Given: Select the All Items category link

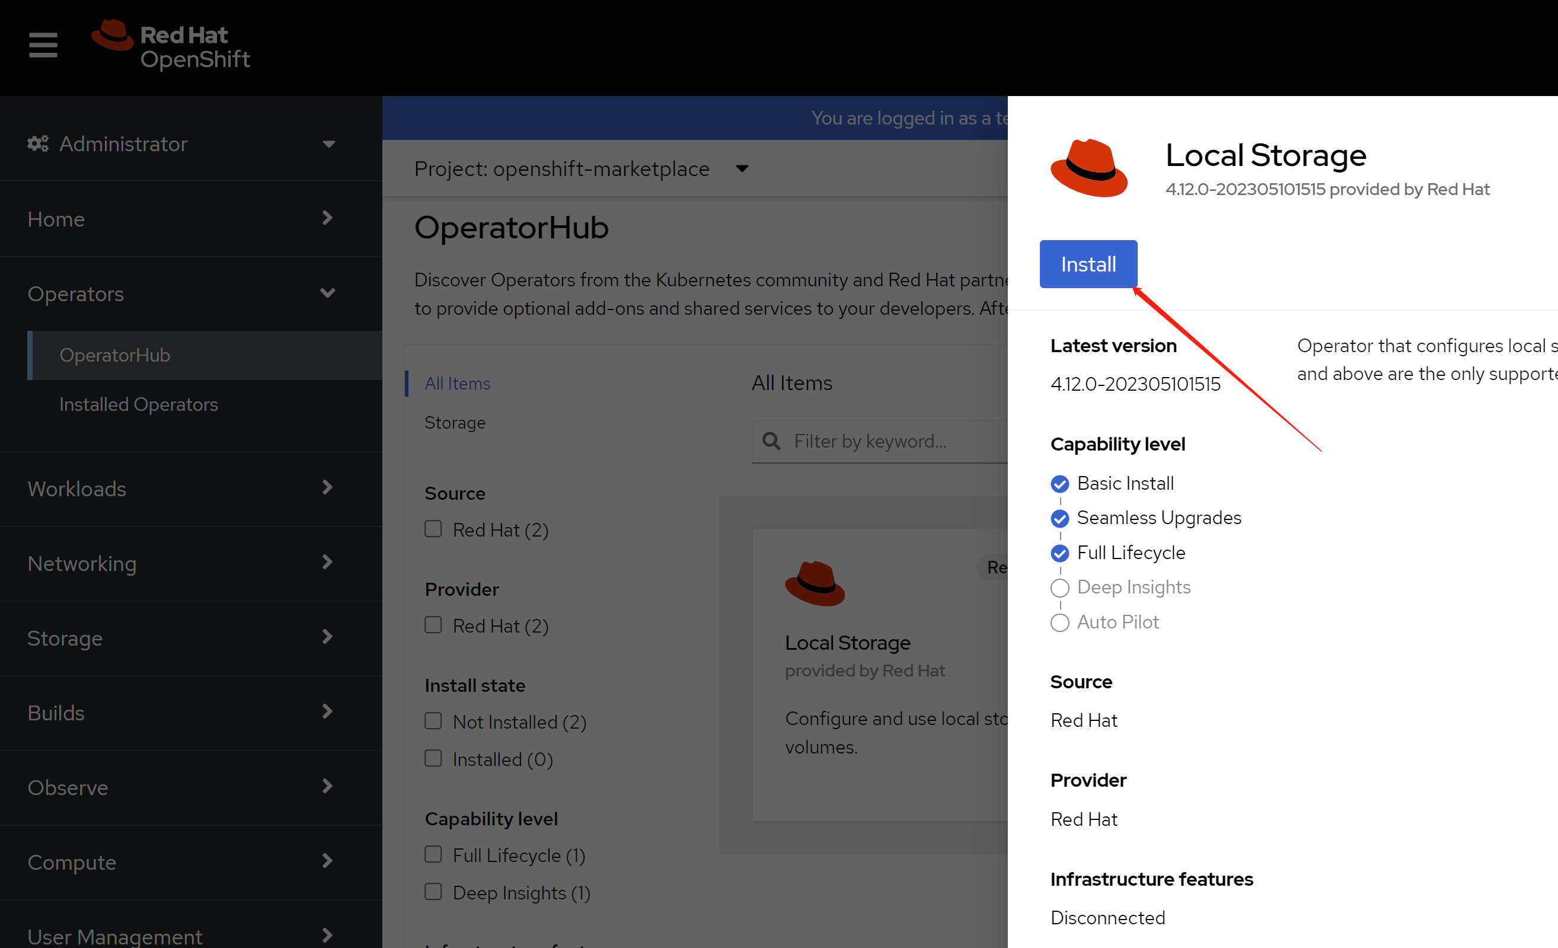Looking at the screenshot, I should pos(457,383).
